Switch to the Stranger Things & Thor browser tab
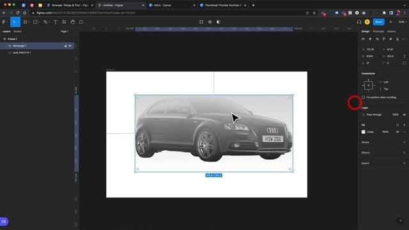The image size is (409, 230). (x=70, y=5)
